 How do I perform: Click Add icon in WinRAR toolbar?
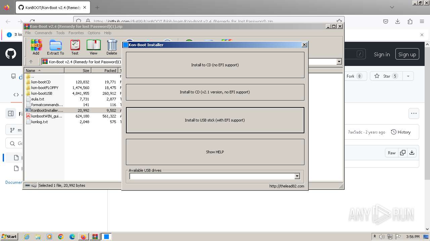coord(36,47)
